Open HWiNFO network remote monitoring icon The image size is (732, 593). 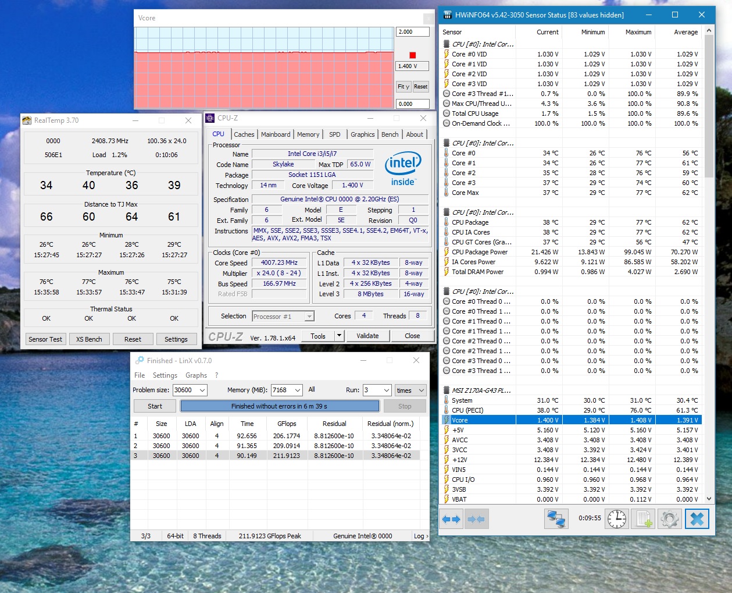point(556,519)
